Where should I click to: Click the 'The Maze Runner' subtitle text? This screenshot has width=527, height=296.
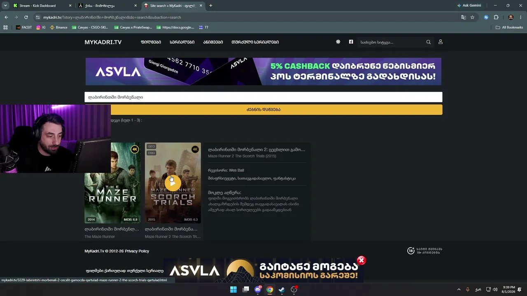tap(100, 236)
